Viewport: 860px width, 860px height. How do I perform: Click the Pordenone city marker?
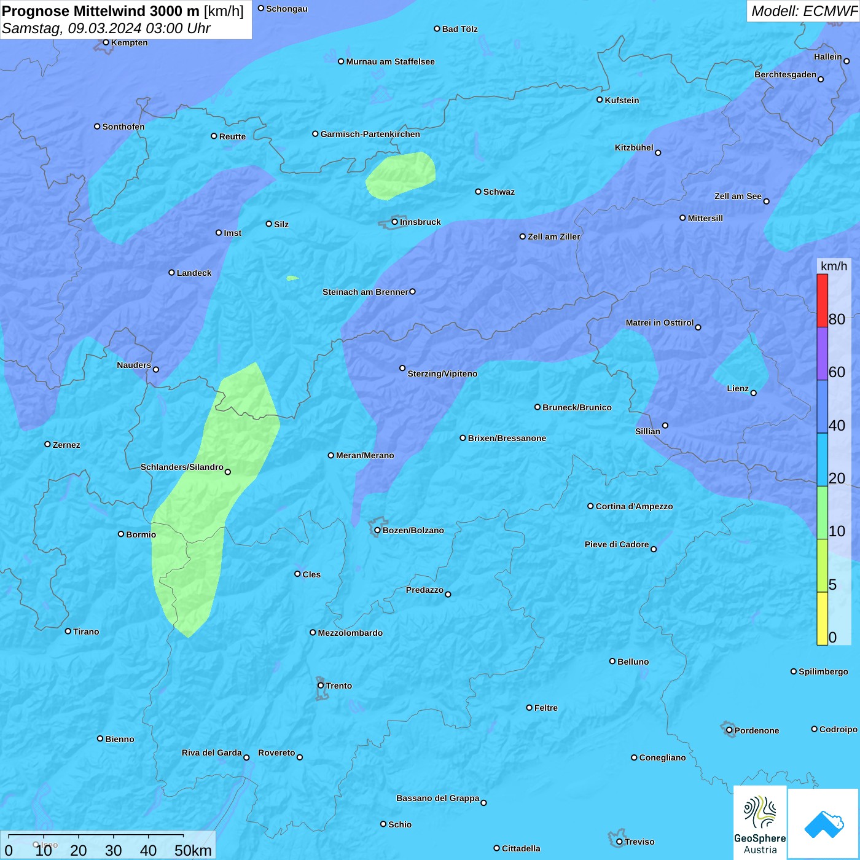(x=729, y=730)
